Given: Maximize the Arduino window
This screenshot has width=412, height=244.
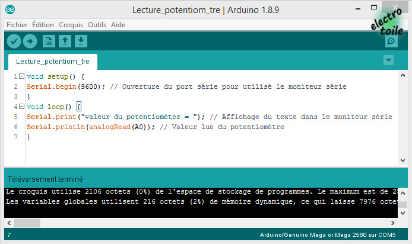Looking at the screenshot, I should point(374,7).
